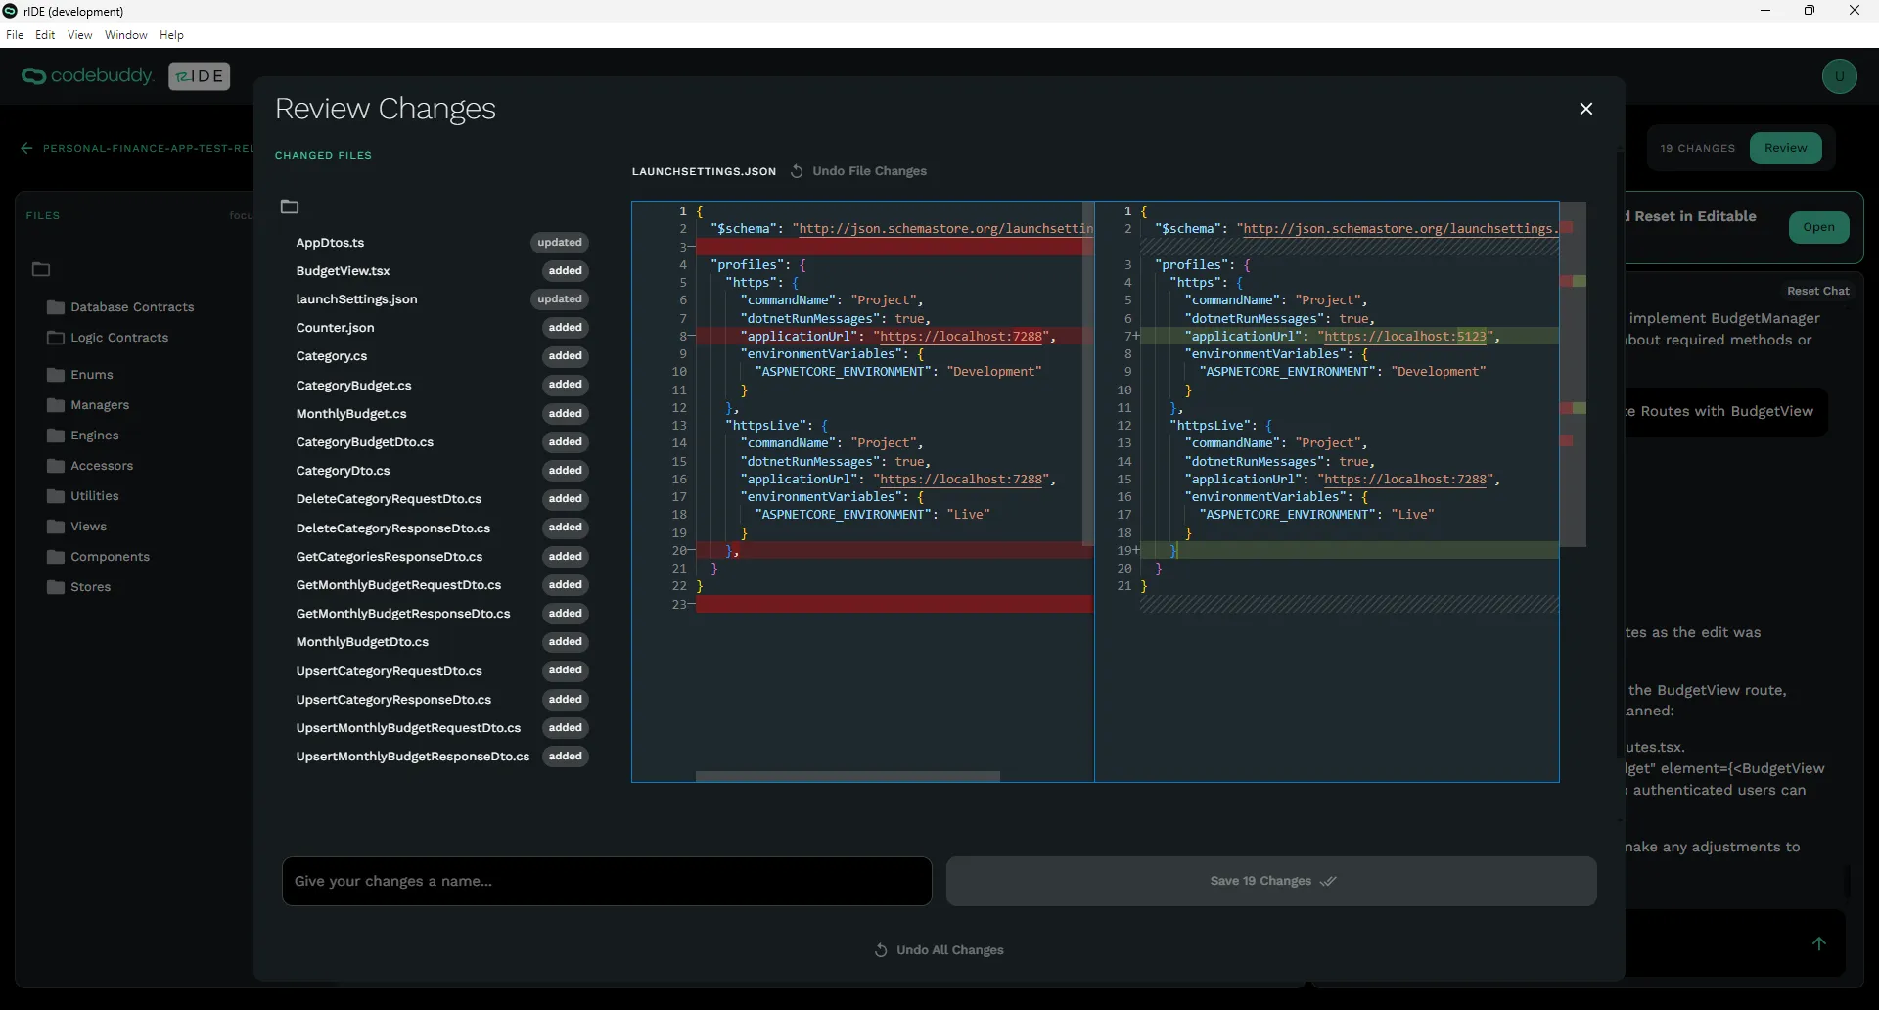The height and width of the screenshot is (1010, 1879).
Task: Click Reset Chat
Action: click(1817, 291)
